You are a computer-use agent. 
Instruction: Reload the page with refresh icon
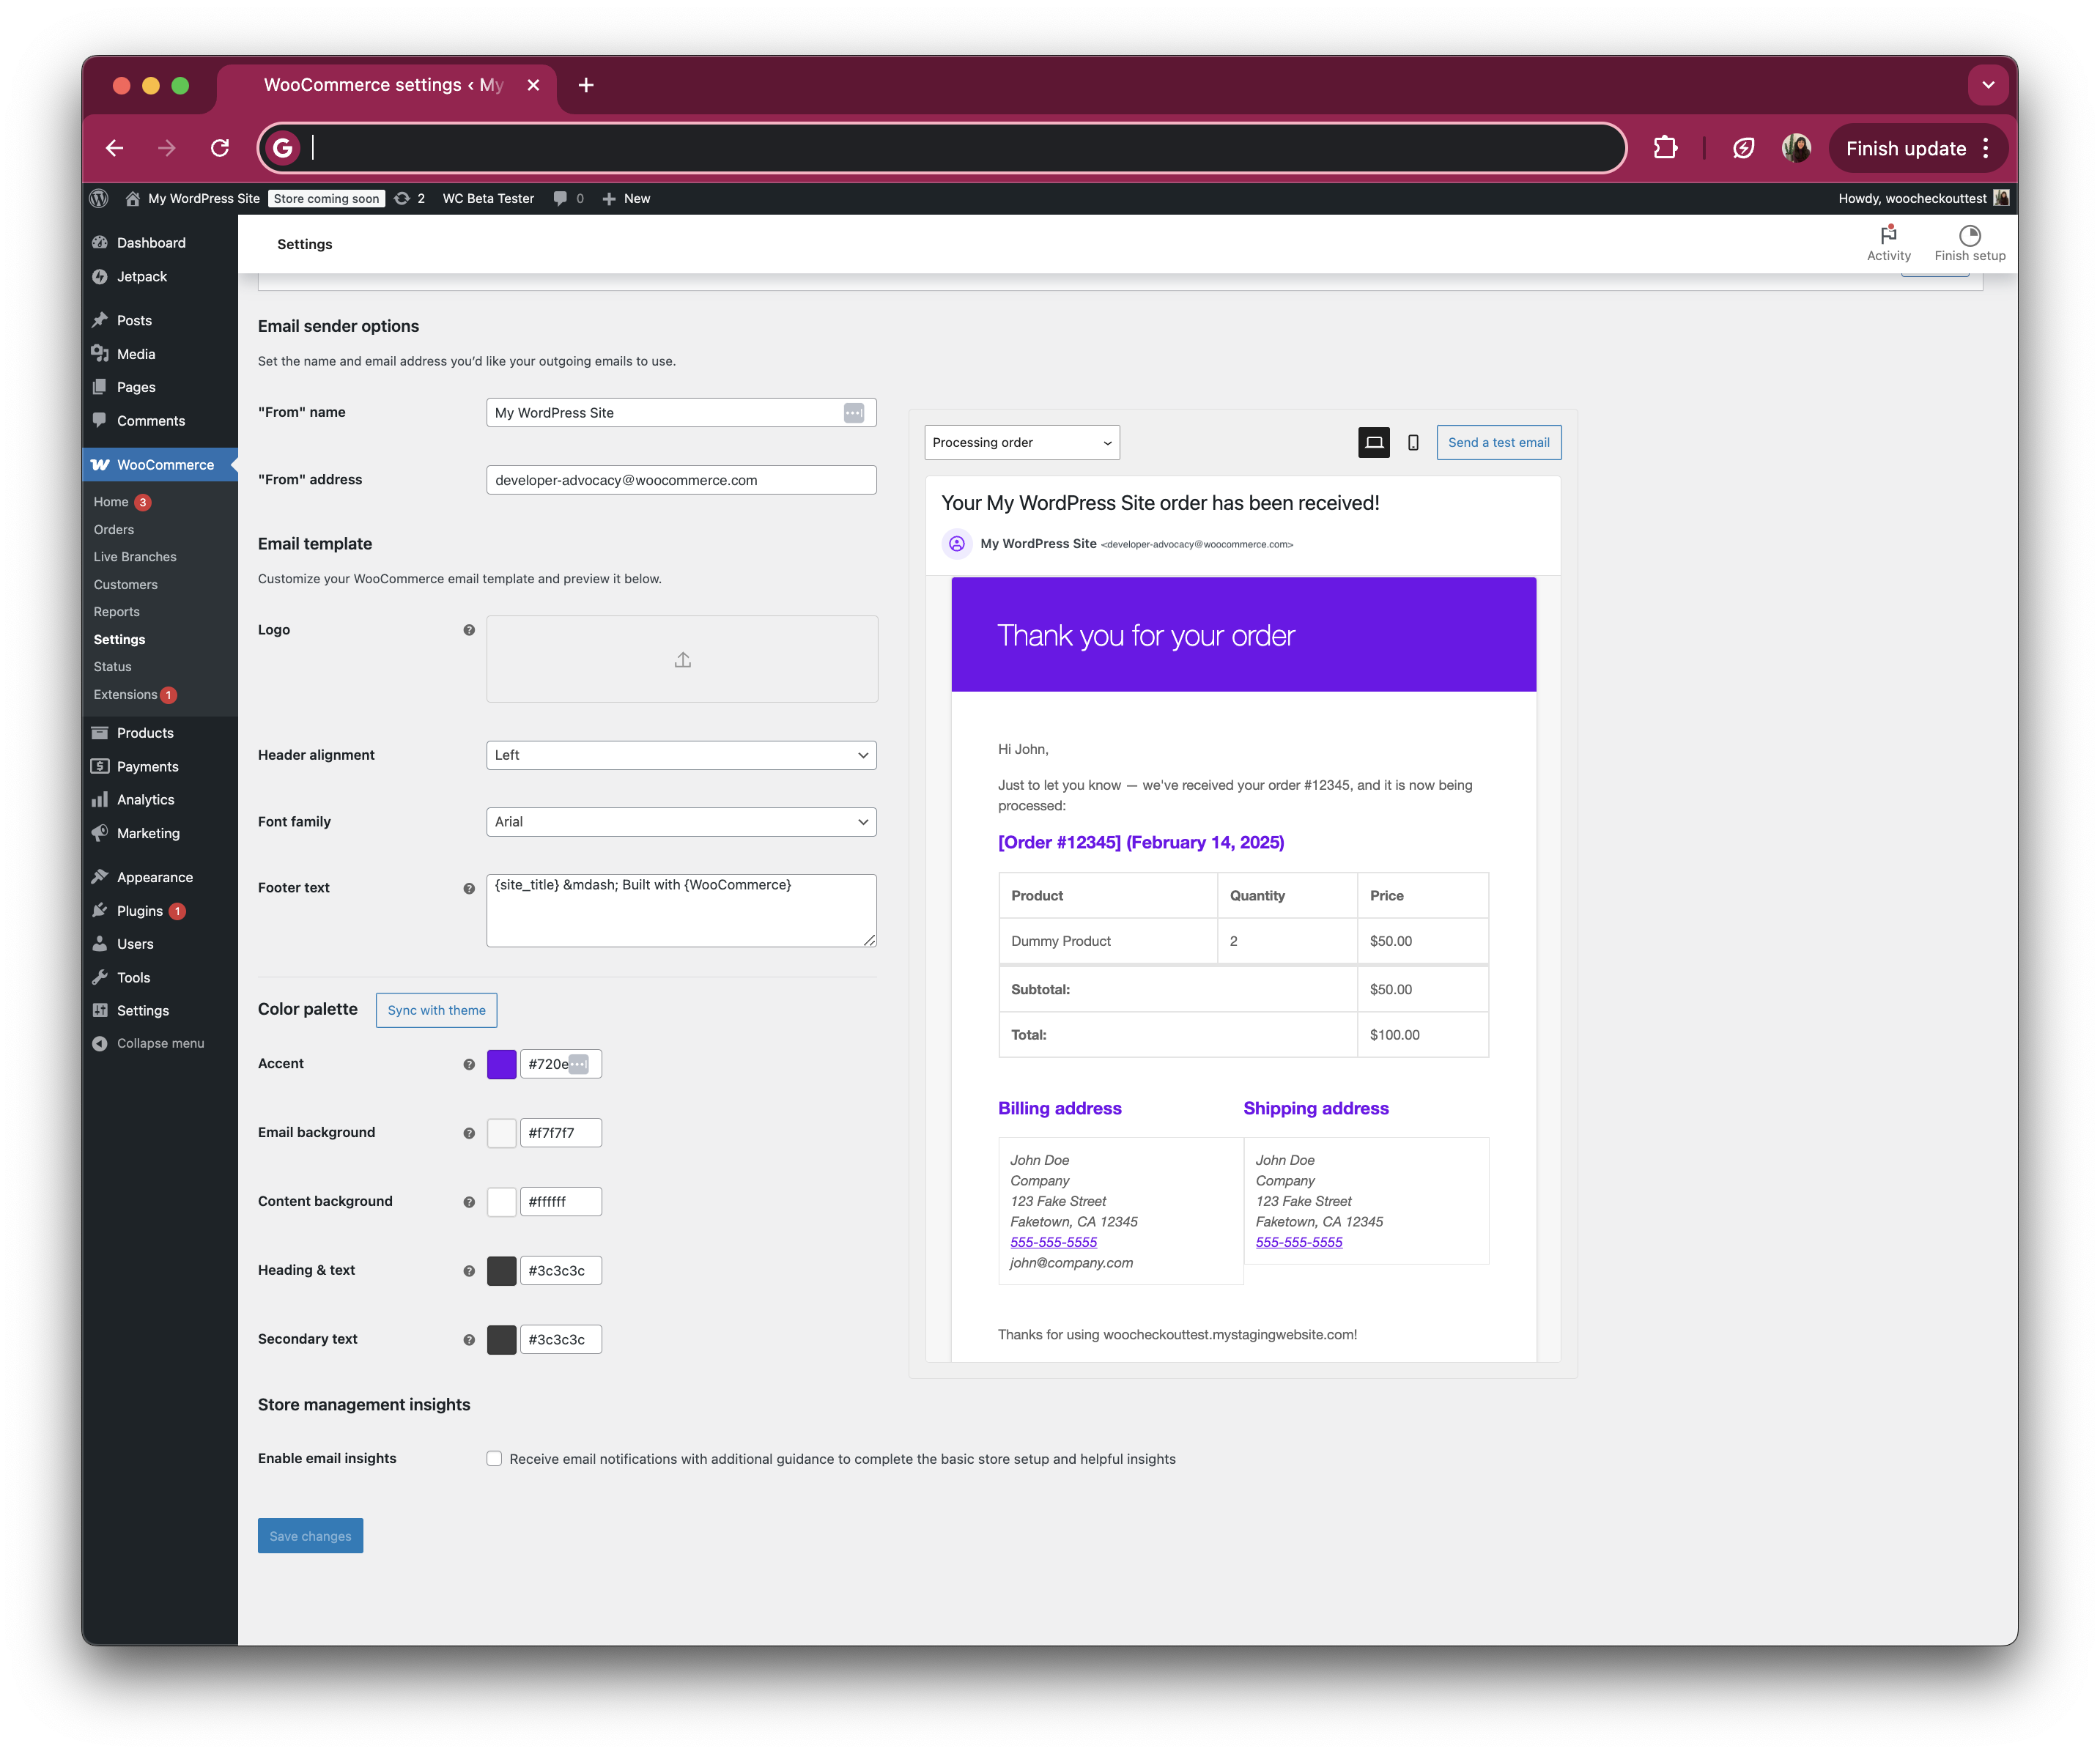click(x=220, y=148)
